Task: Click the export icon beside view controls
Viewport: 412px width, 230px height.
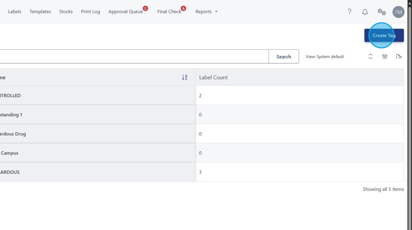Action: click(399, 57)
